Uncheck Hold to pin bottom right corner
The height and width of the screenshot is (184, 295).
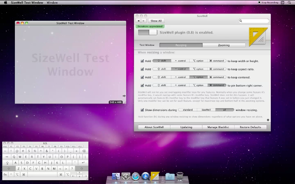click(x=142, y=85)
